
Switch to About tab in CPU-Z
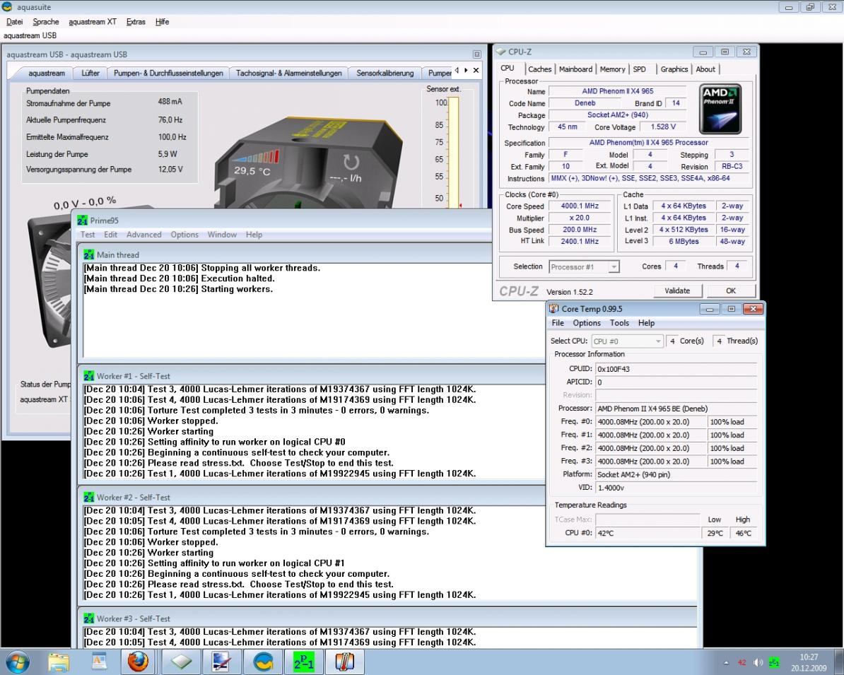click(x=705, y=69)
